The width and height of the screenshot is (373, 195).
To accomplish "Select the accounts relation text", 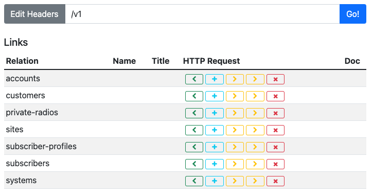I will click(23, 79).
